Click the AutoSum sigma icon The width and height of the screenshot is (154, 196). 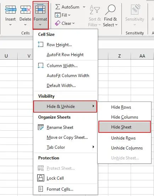(x=57, y=7)
